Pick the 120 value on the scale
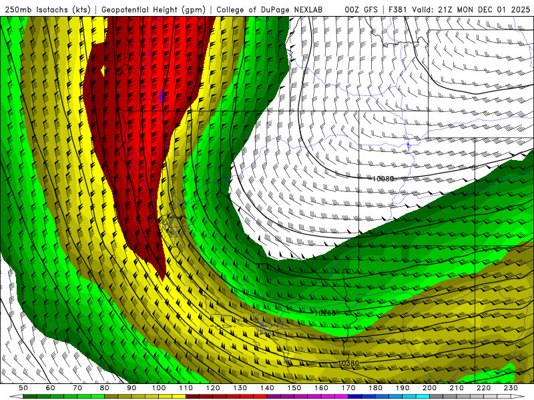This screenshot has height=400, width=534. click(x=213, y=388)
